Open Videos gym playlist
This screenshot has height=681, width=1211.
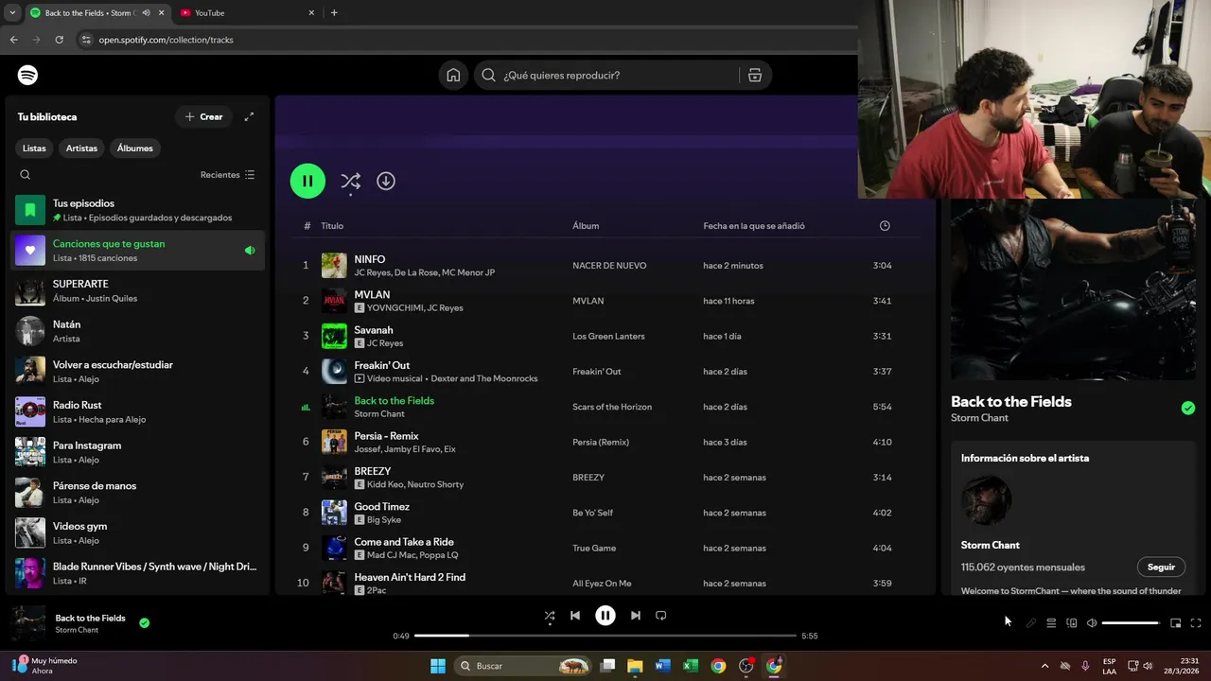(x=138, y=533)
